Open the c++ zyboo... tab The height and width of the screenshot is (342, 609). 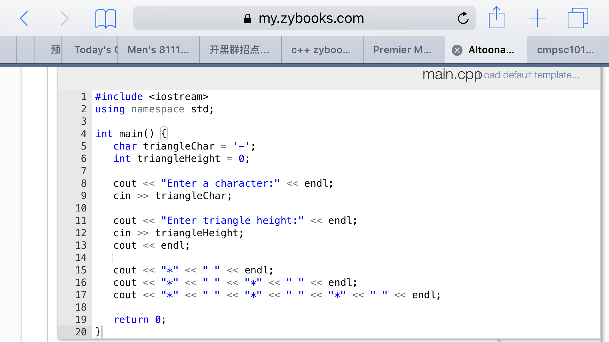pos(321,50)
